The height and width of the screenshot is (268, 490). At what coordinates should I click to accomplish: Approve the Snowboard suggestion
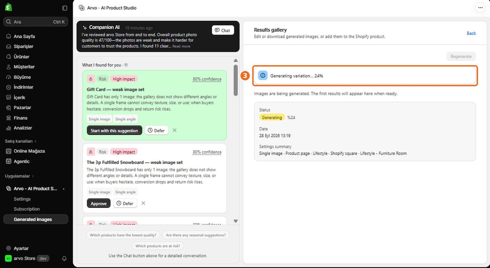pyautogui.click(x=99, y=203)
